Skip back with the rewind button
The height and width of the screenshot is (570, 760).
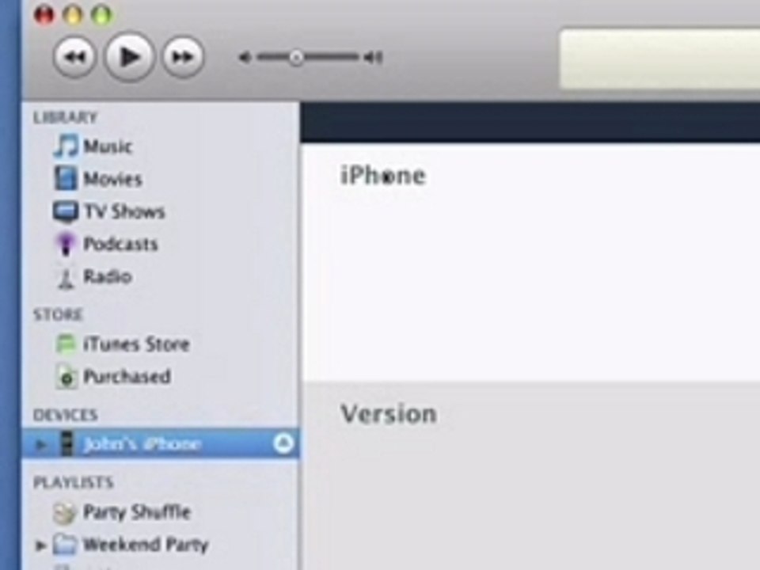coord(74,57)
